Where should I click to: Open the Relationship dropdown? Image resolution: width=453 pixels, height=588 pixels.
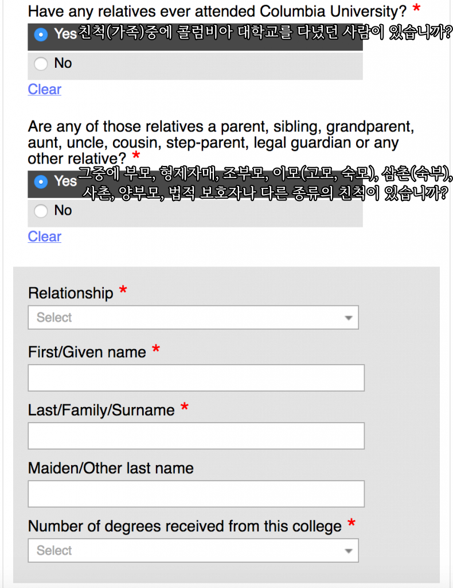tap(193, 318)
